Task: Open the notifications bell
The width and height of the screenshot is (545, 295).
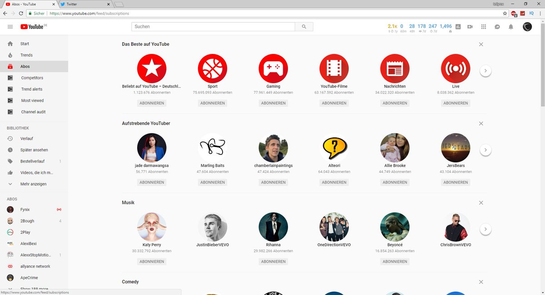Action: coord(511,27)
